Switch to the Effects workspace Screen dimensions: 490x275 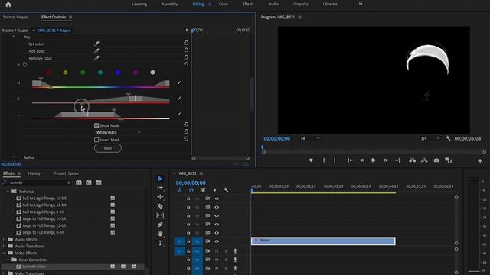[x=248, y=4]
